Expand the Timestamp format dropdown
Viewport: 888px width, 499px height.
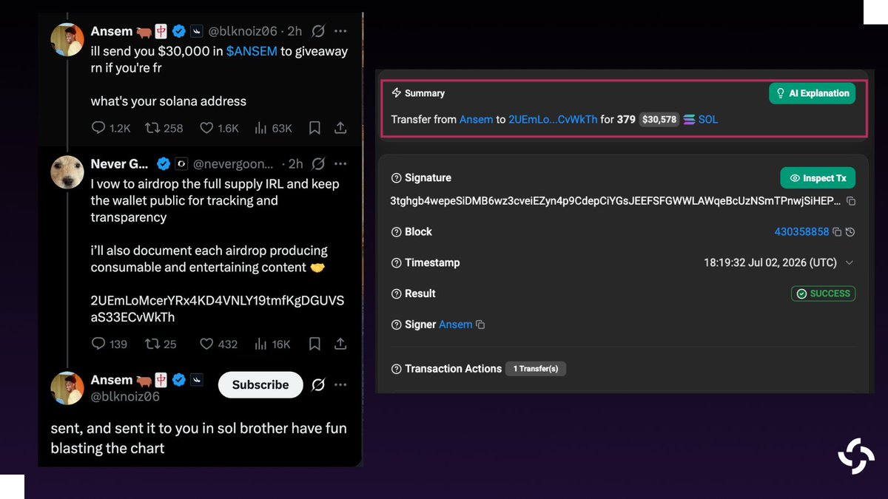coord(849,262)
